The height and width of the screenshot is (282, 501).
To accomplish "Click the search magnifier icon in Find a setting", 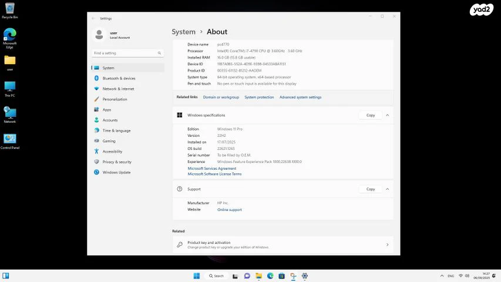I will 159,53.
